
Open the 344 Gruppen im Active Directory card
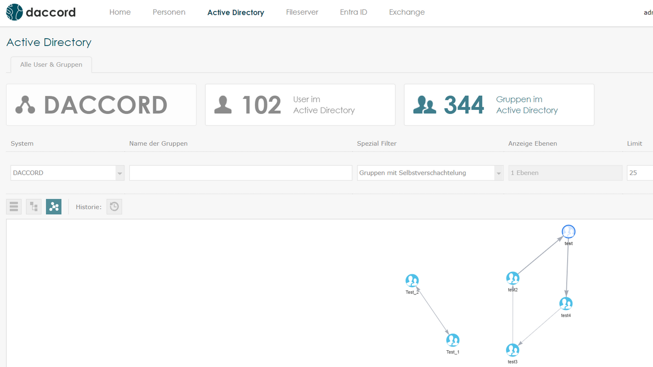[x=499, y=105]
